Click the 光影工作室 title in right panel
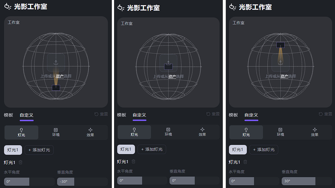This screenshot has width=335, height=188. (x=255, y=7)
